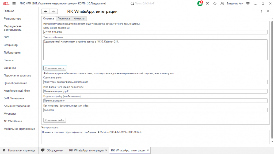The image size is (274, 154).
Task: Open Ценообразование section
Action: 15,83
